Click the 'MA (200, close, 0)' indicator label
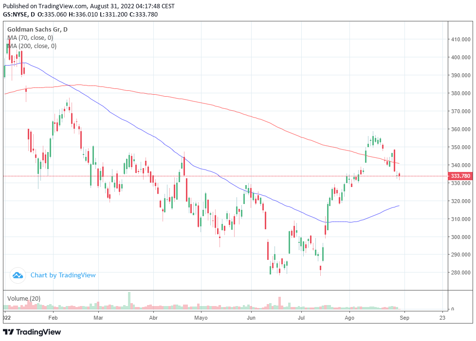Image resolution: width=476 pixels, height=341 pixels. tap(32, 46)
